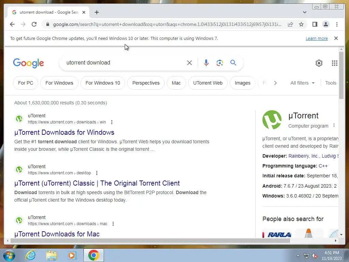Viewport: 349px width, 262px height.
Task: Open Chrome's three-dot menu
Action: tap(337, 24)
